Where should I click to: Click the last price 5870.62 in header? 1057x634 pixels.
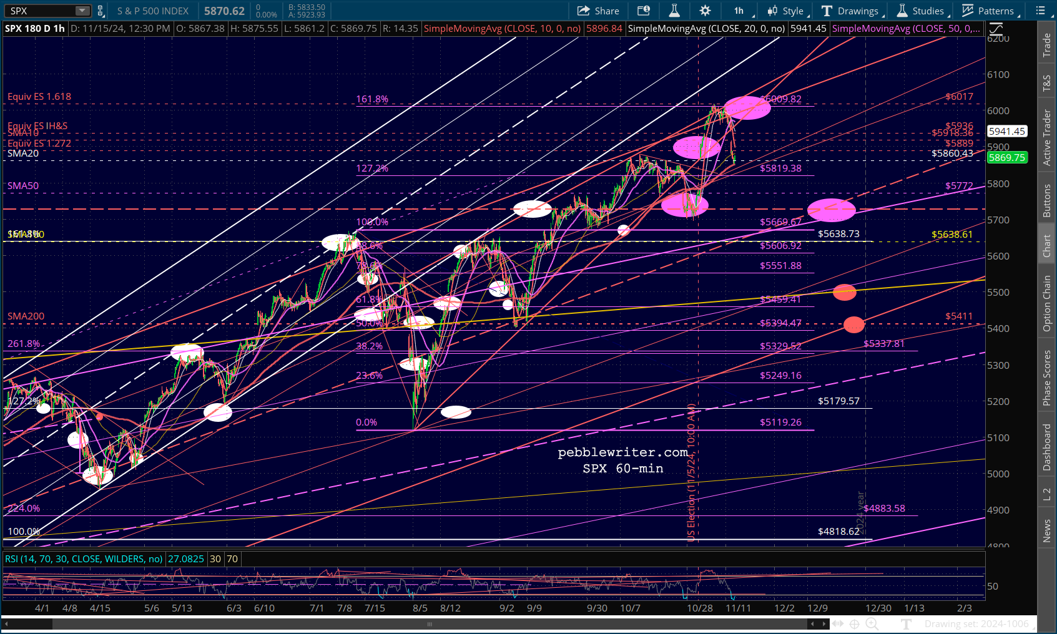click(224, 11)
